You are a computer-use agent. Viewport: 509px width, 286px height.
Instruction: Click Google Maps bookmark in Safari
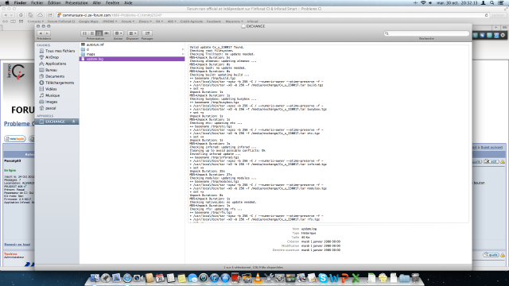(x=88, y=21)
